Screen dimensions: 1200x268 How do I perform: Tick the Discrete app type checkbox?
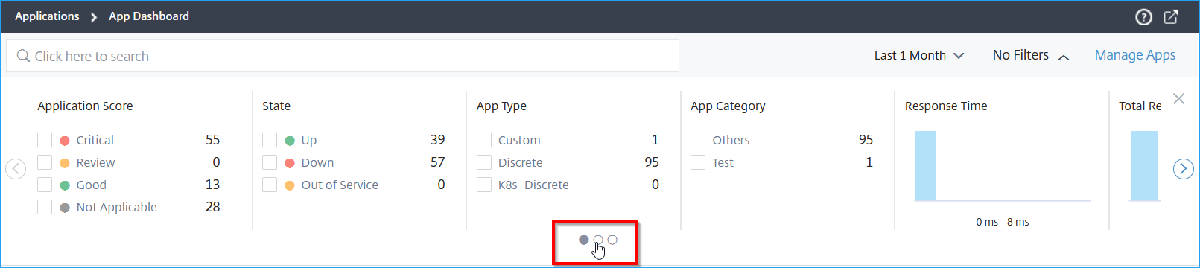484,162
